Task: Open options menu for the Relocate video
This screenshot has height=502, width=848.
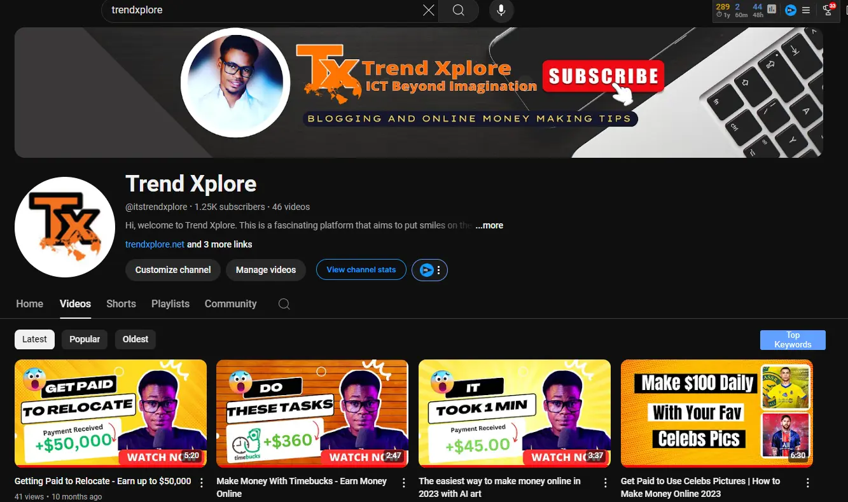Action: pos(202,482)
